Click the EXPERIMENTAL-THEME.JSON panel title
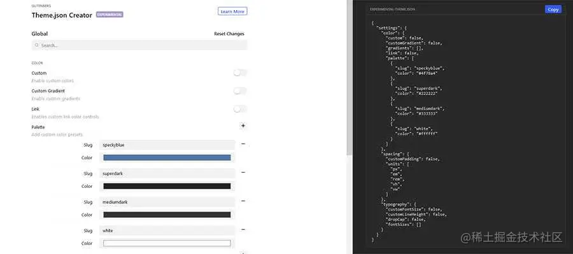Image resolution: width=573 pixels, height=254 pixels. point(392,9)
